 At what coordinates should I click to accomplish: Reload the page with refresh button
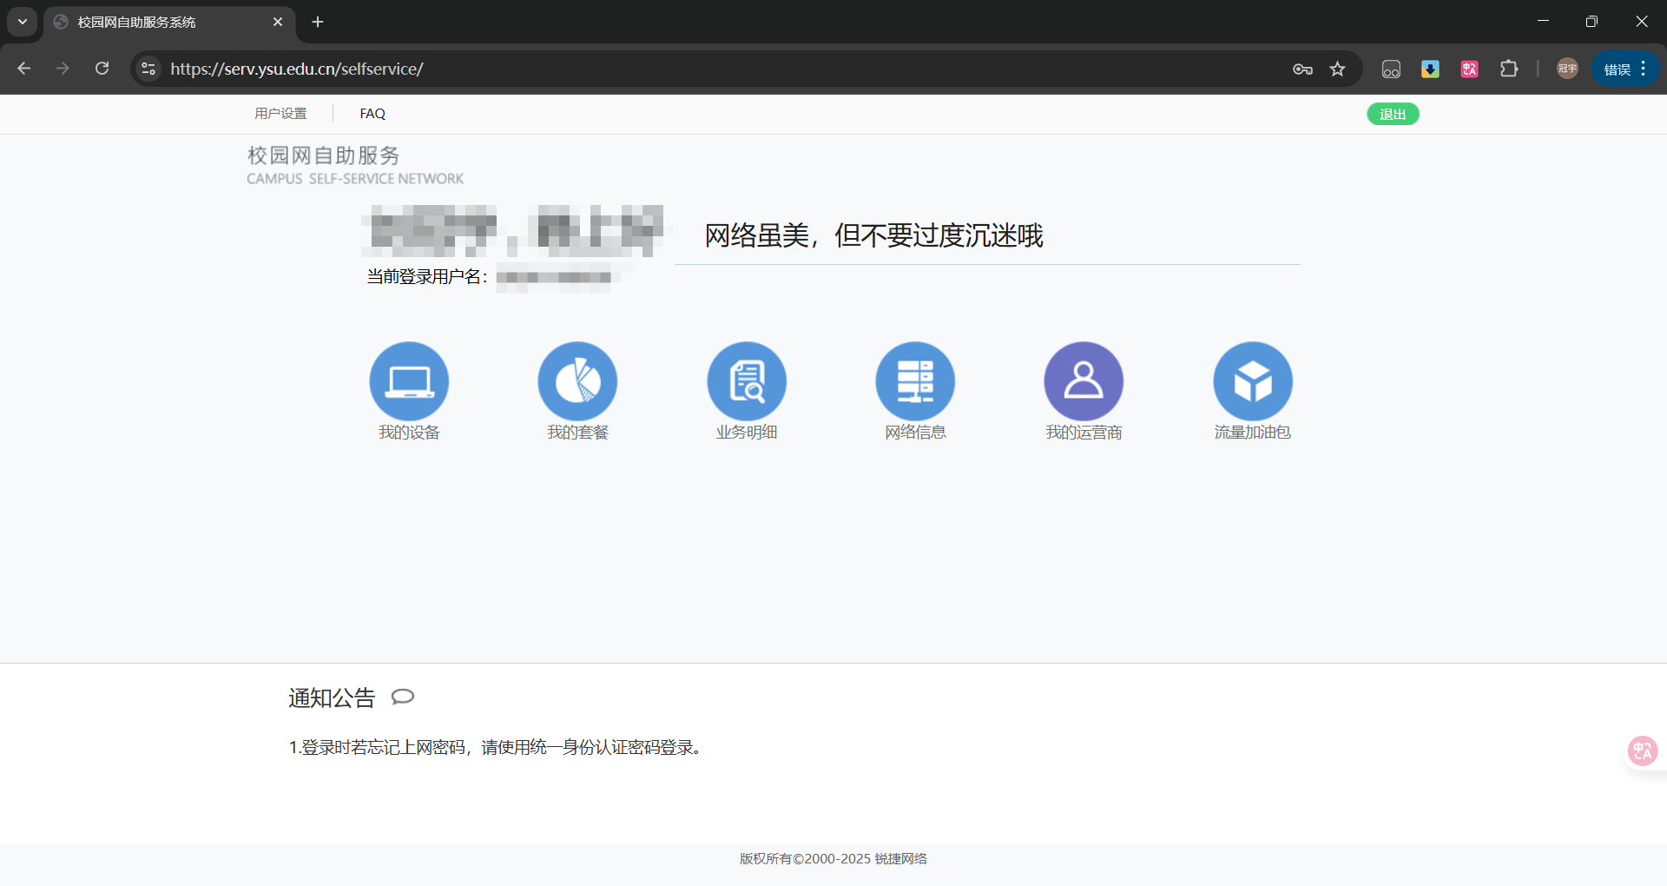102,69
